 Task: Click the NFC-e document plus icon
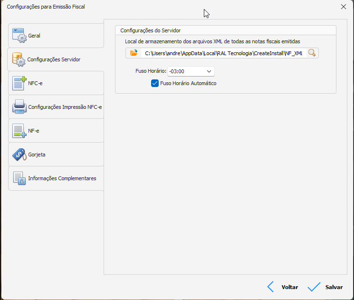(19, 83)
